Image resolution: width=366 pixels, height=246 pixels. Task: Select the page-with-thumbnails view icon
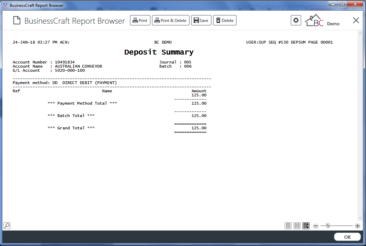pos(306,226)
